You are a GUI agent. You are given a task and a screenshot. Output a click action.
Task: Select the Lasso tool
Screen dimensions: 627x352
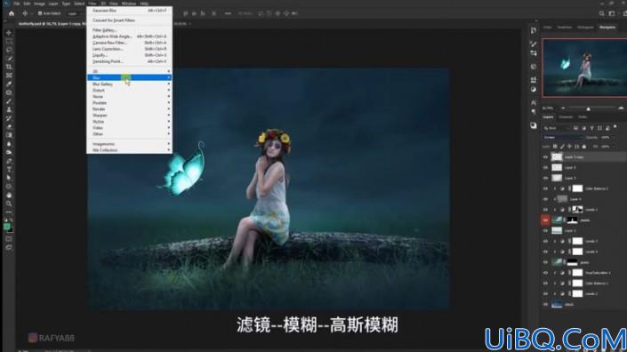click(x=9, y=50)
